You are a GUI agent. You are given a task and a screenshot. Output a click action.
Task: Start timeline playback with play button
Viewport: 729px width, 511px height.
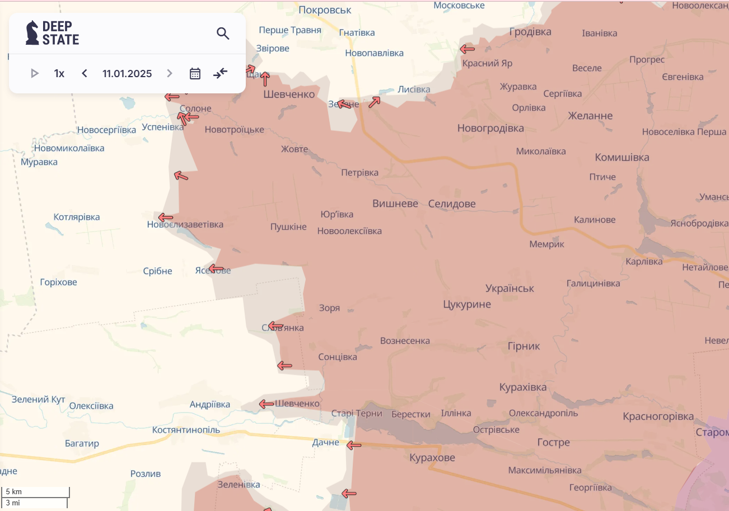click(x=35, y=73)
